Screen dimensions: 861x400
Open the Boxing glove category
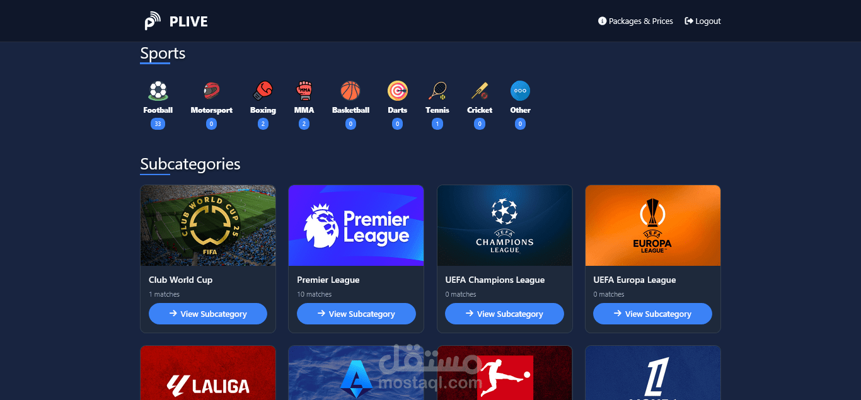click(263, 91)
